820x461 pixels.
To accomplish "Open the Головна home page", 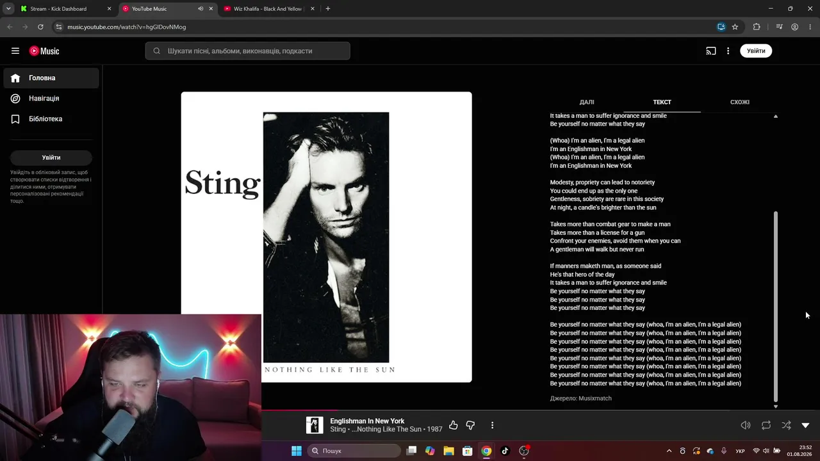I will point(51,78).
